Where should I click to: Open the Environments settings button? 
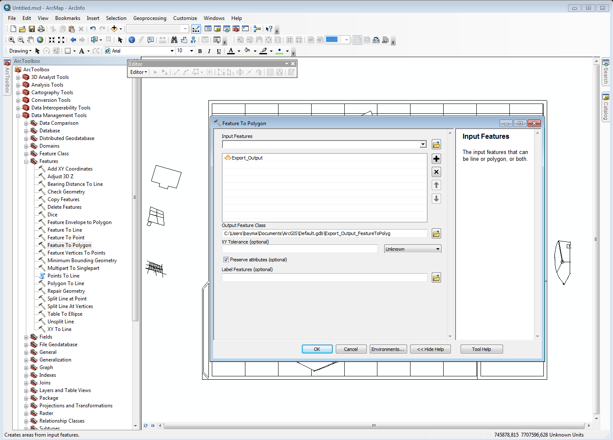pos(388,349)
